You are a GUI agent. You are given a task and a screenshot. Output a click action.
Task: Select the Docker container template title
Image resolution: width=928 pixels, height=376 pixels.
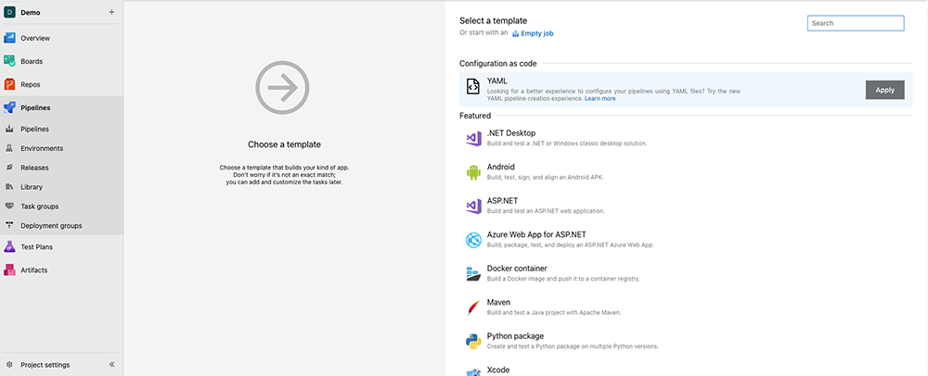517,269
